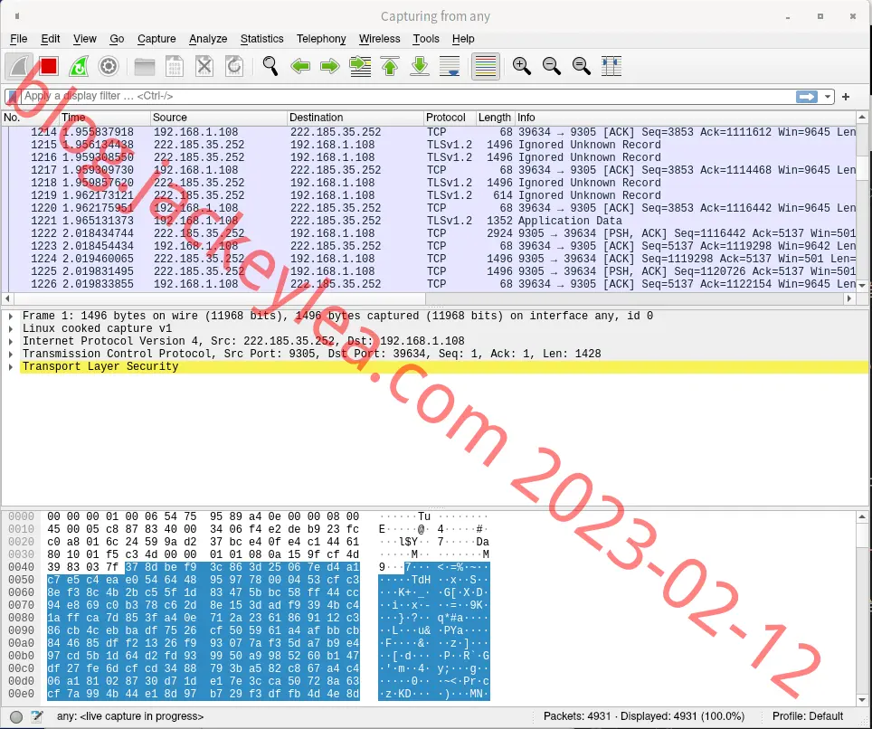Sort packets by Length column
Viewport: 872px width, 729px height.
(x=495, y=118)
